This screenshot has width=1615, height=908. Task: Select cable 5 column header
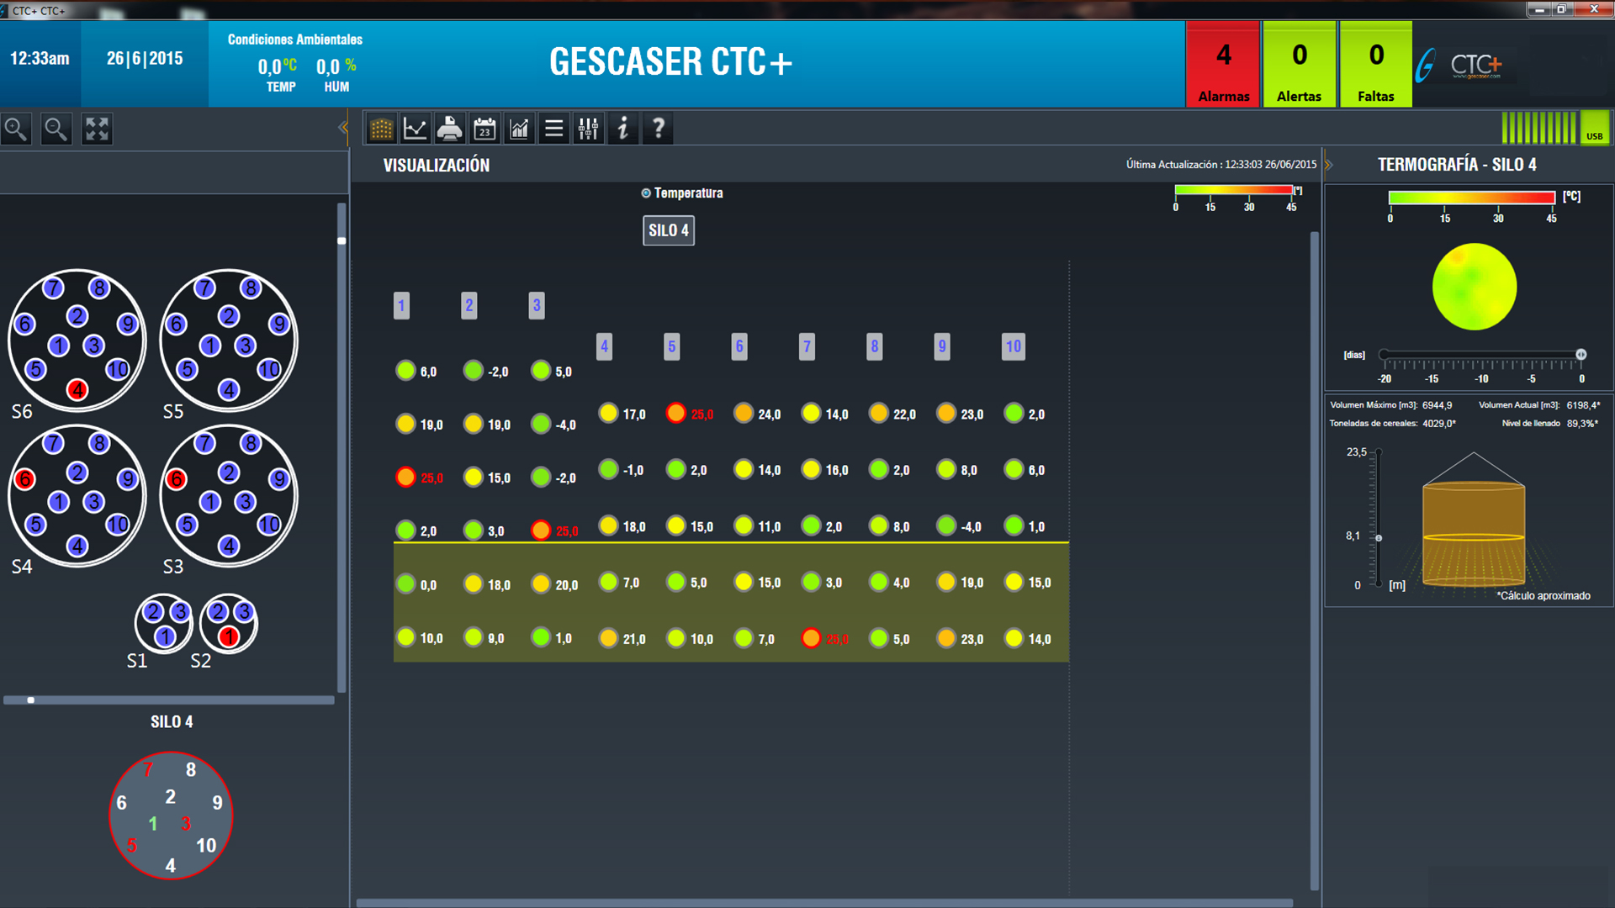click(x=671, y=346)
